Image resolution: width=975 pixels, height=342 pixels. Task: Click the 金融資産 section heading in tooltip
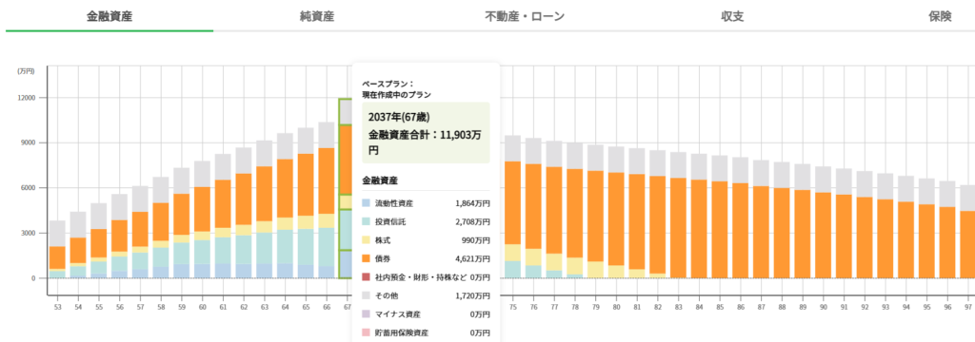(x=380, y=180)
